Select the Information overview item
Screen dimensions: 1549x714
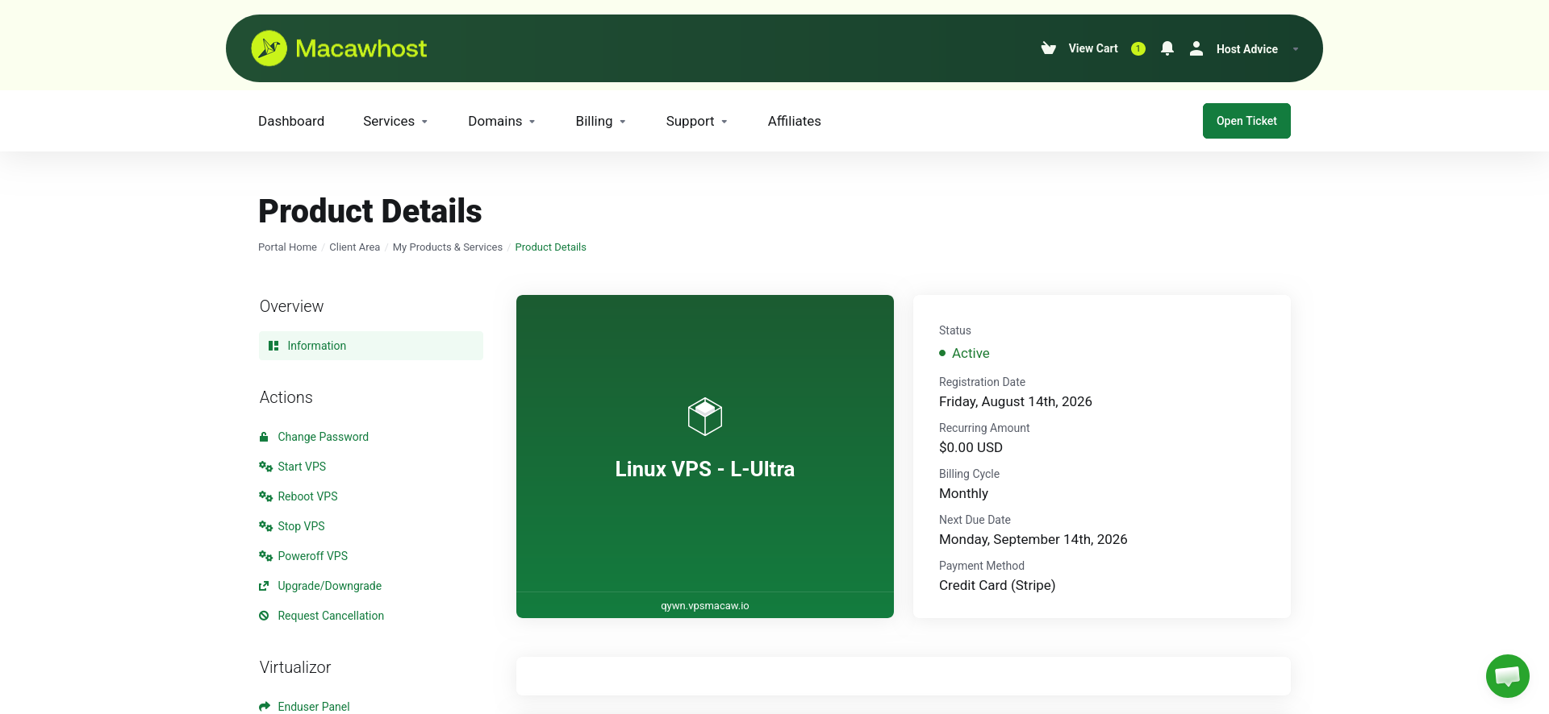(x=371, y=346)
